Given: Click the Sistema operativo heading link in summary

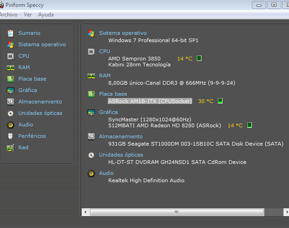Looking at the screenshot, I should tap(123, 33).
